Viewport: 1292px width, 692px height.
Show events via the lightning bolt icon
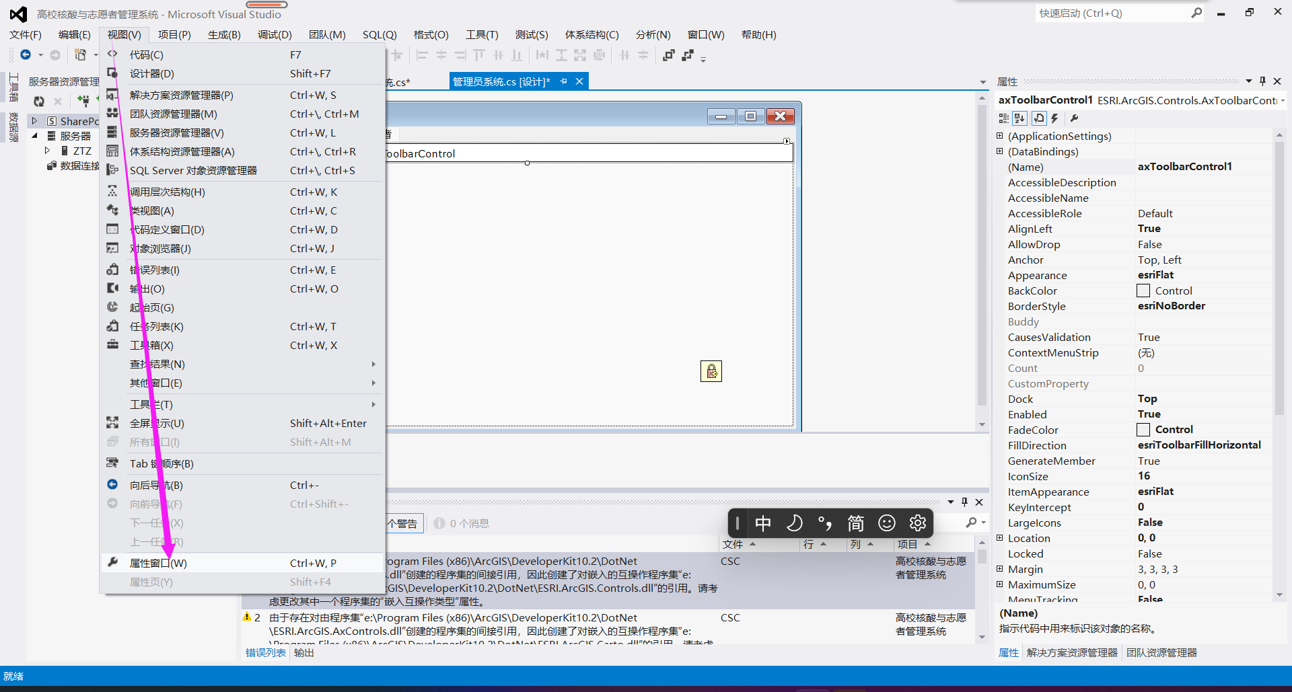click(x=1054, y=118)
